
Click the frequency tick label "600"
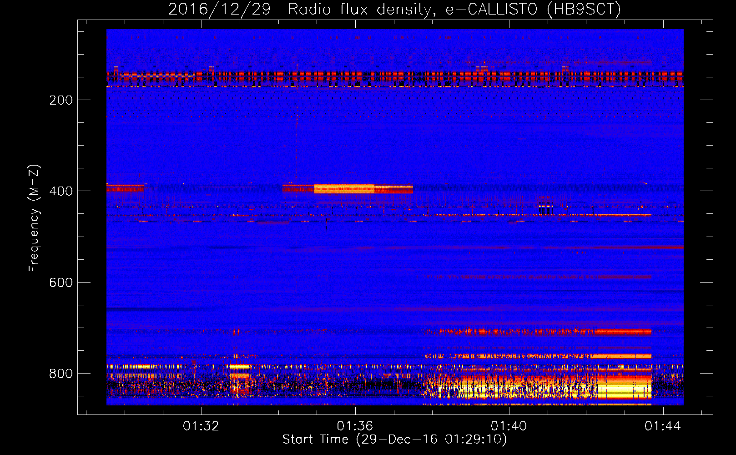coord(61,283)
